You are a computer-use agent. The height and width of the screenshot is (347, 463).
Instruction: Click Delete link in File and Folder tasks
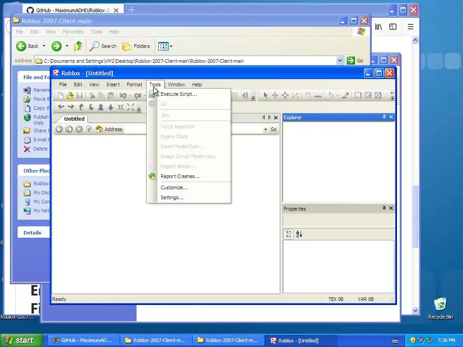coord(40,149)
